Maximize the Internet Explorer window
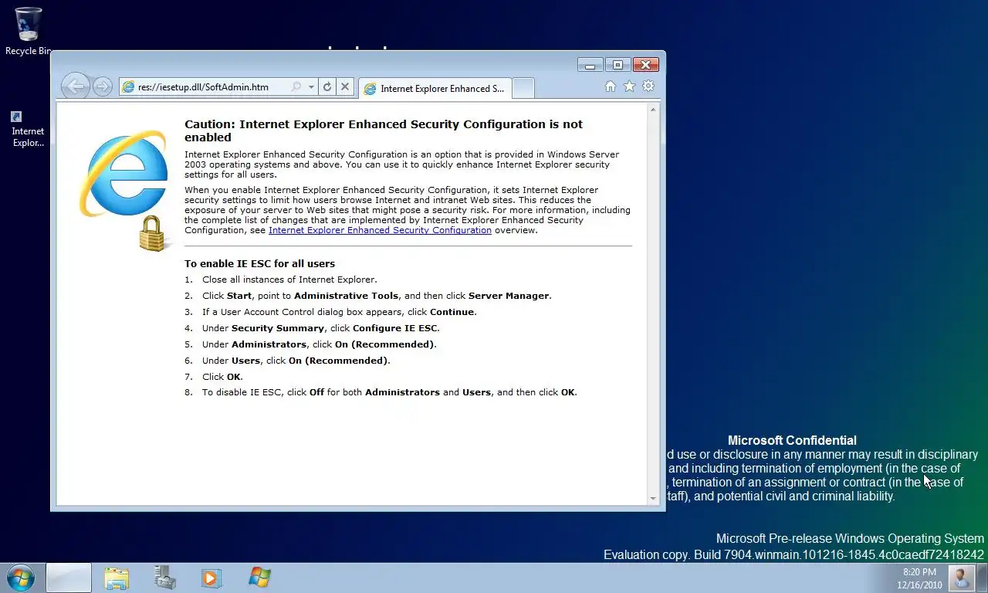 (617, 65)
